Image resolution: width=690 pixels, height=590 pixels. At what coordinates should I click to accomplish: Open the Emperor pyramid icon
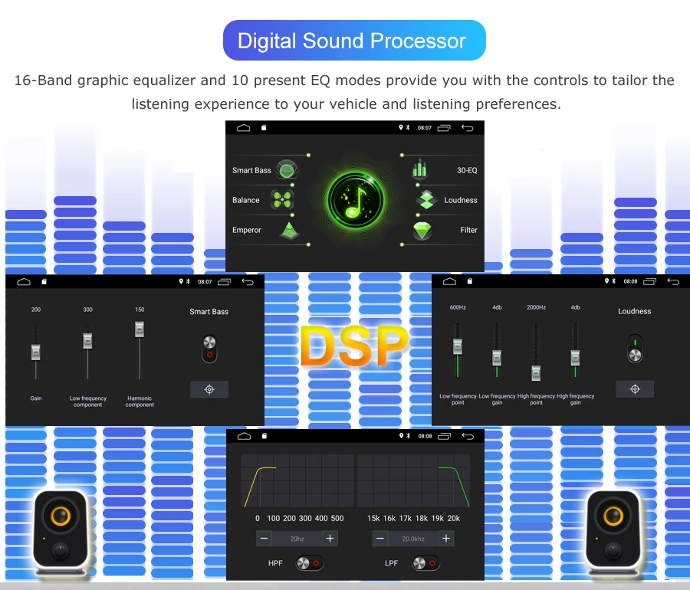289,231
